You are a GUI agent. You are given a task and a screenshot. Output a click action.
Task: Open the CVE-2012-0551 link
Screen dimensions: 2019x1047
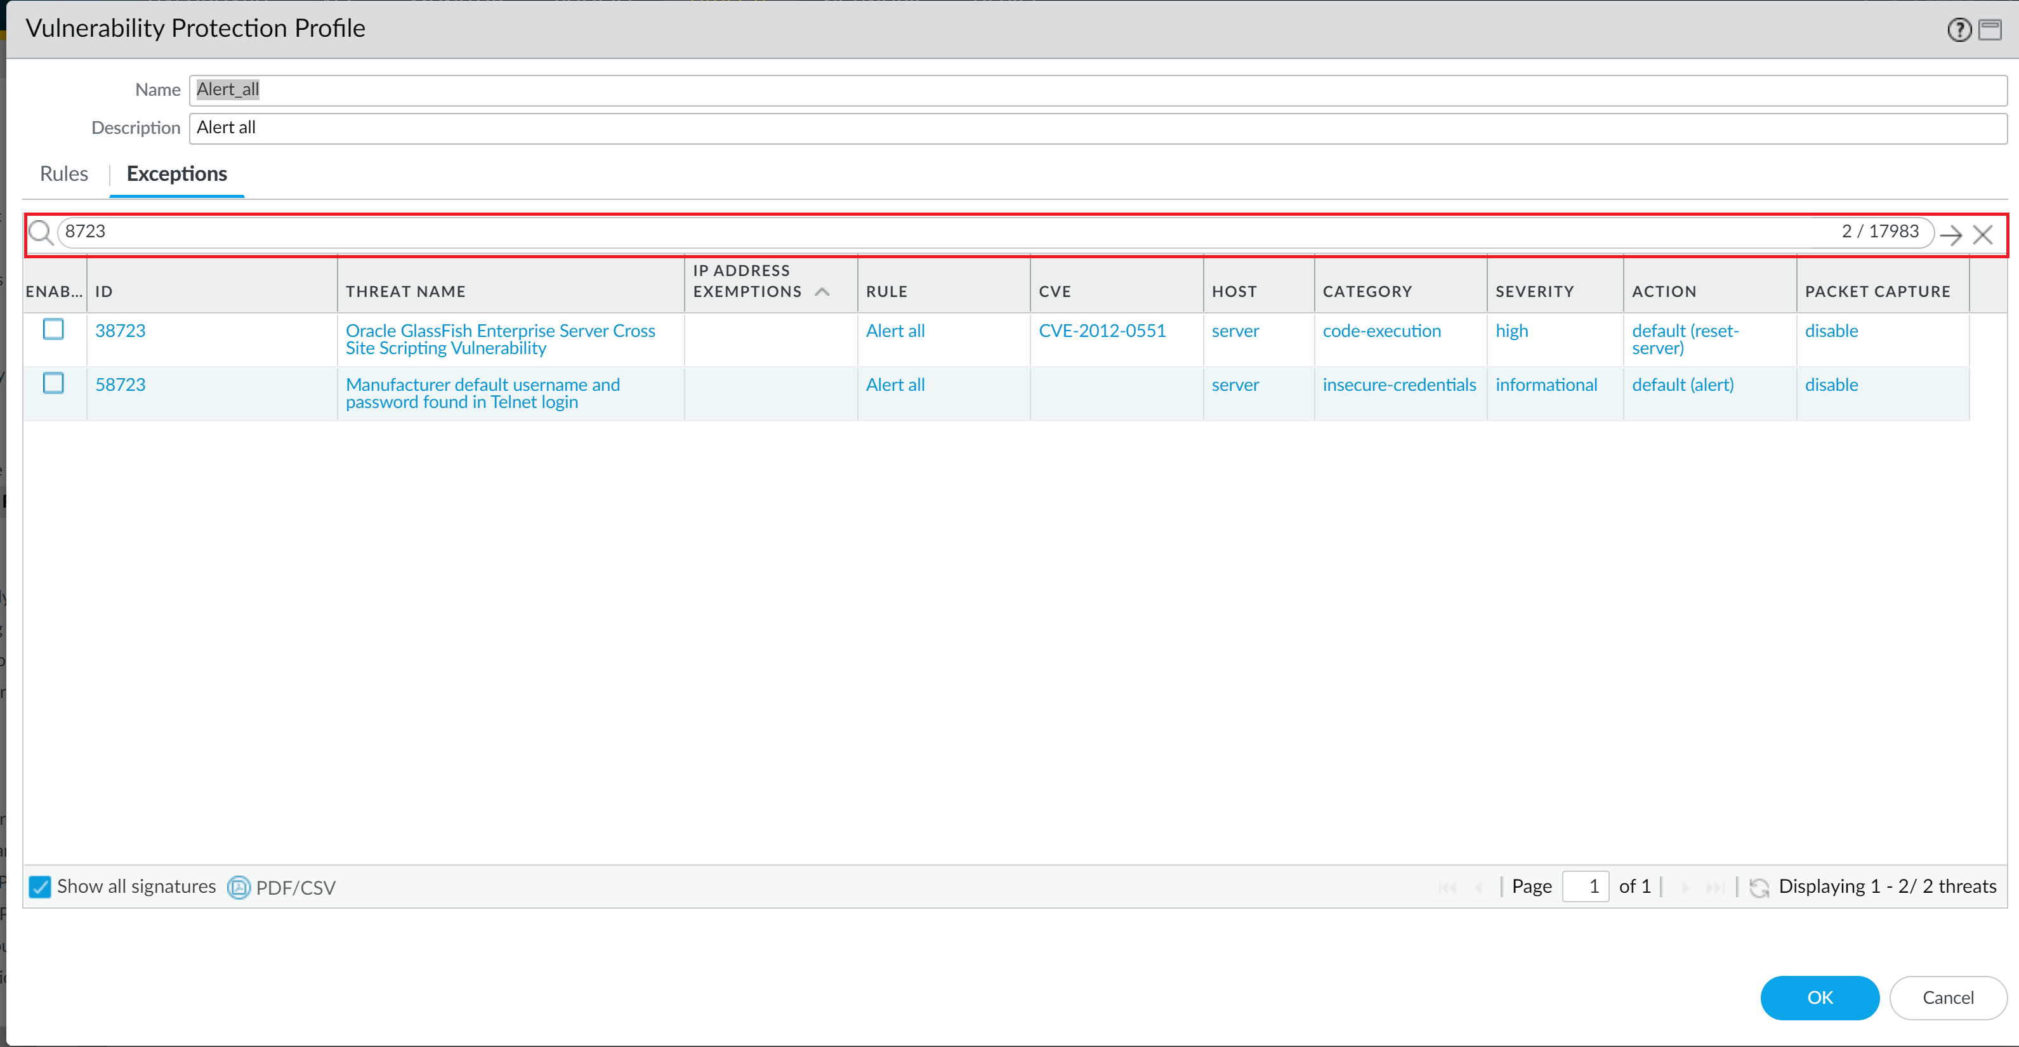(1102, 331)
